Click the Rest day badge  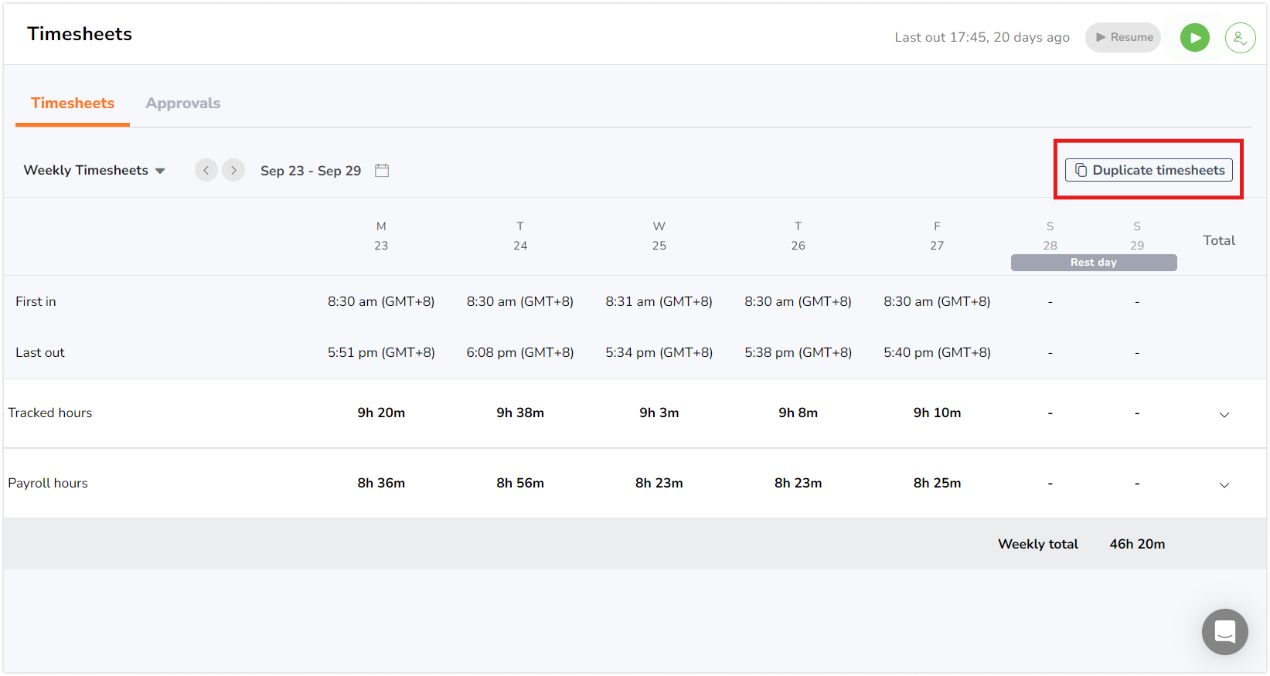(1093, 263)
